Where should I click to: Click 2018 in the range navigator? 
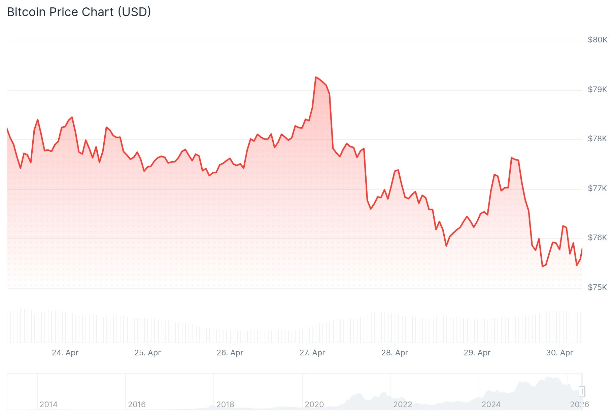(x=225, y=405)
